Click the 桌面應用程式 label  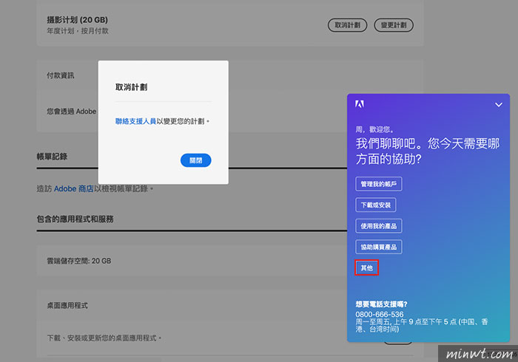click(67, 306)
